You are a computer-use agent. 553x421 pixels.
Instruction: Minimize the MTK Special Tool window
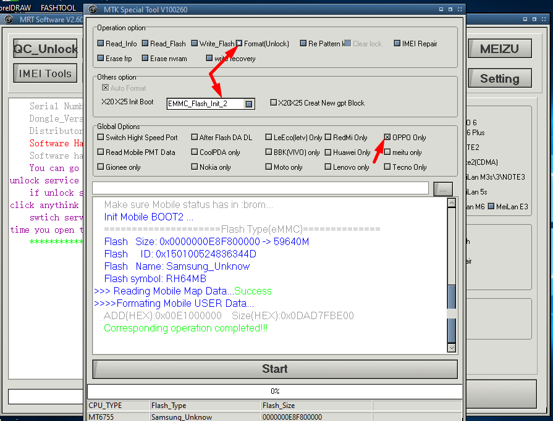(441, 9)
